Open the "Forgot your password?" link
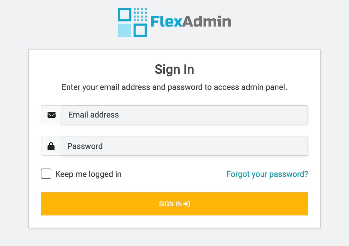349x246 pixels. click(267, 174)
